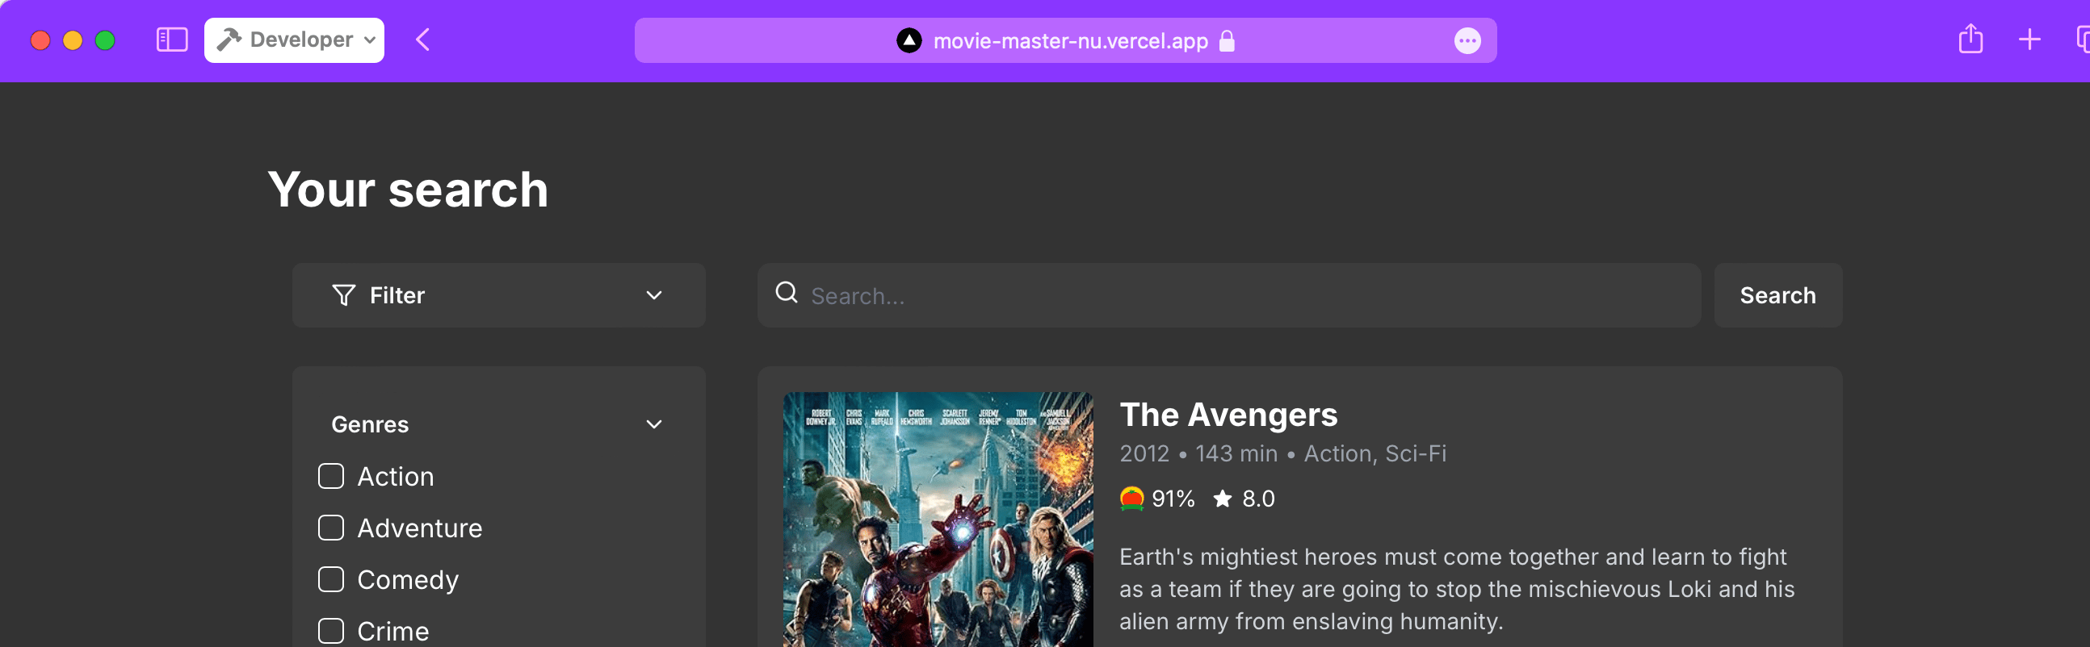This screenshot has height=647, width=2090.
Task: Click the page options ellipsis in the address bar
Action: click(x=1467, y=40)
